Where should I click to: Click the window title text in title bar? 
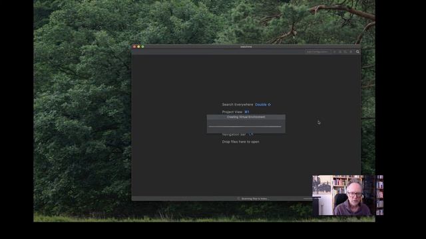tap(246, 46)
